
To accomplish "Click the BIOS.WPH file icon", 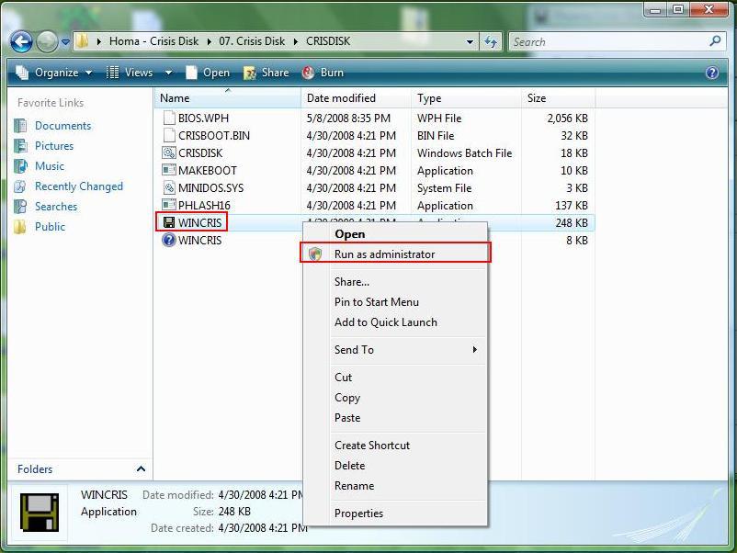I will tap(169, 118).
